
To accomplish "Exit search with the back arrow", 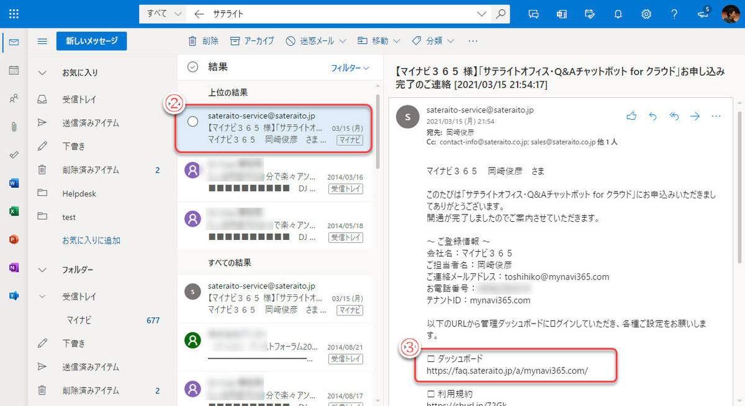I will (199, 14).
